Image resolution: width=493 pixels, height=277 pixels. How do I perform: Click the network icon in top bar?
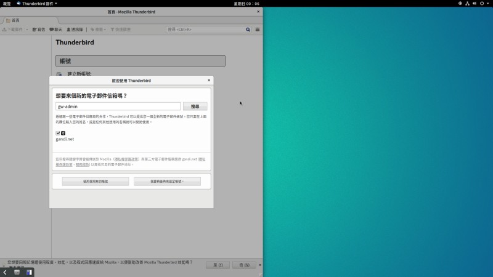[x=467, y=4]
